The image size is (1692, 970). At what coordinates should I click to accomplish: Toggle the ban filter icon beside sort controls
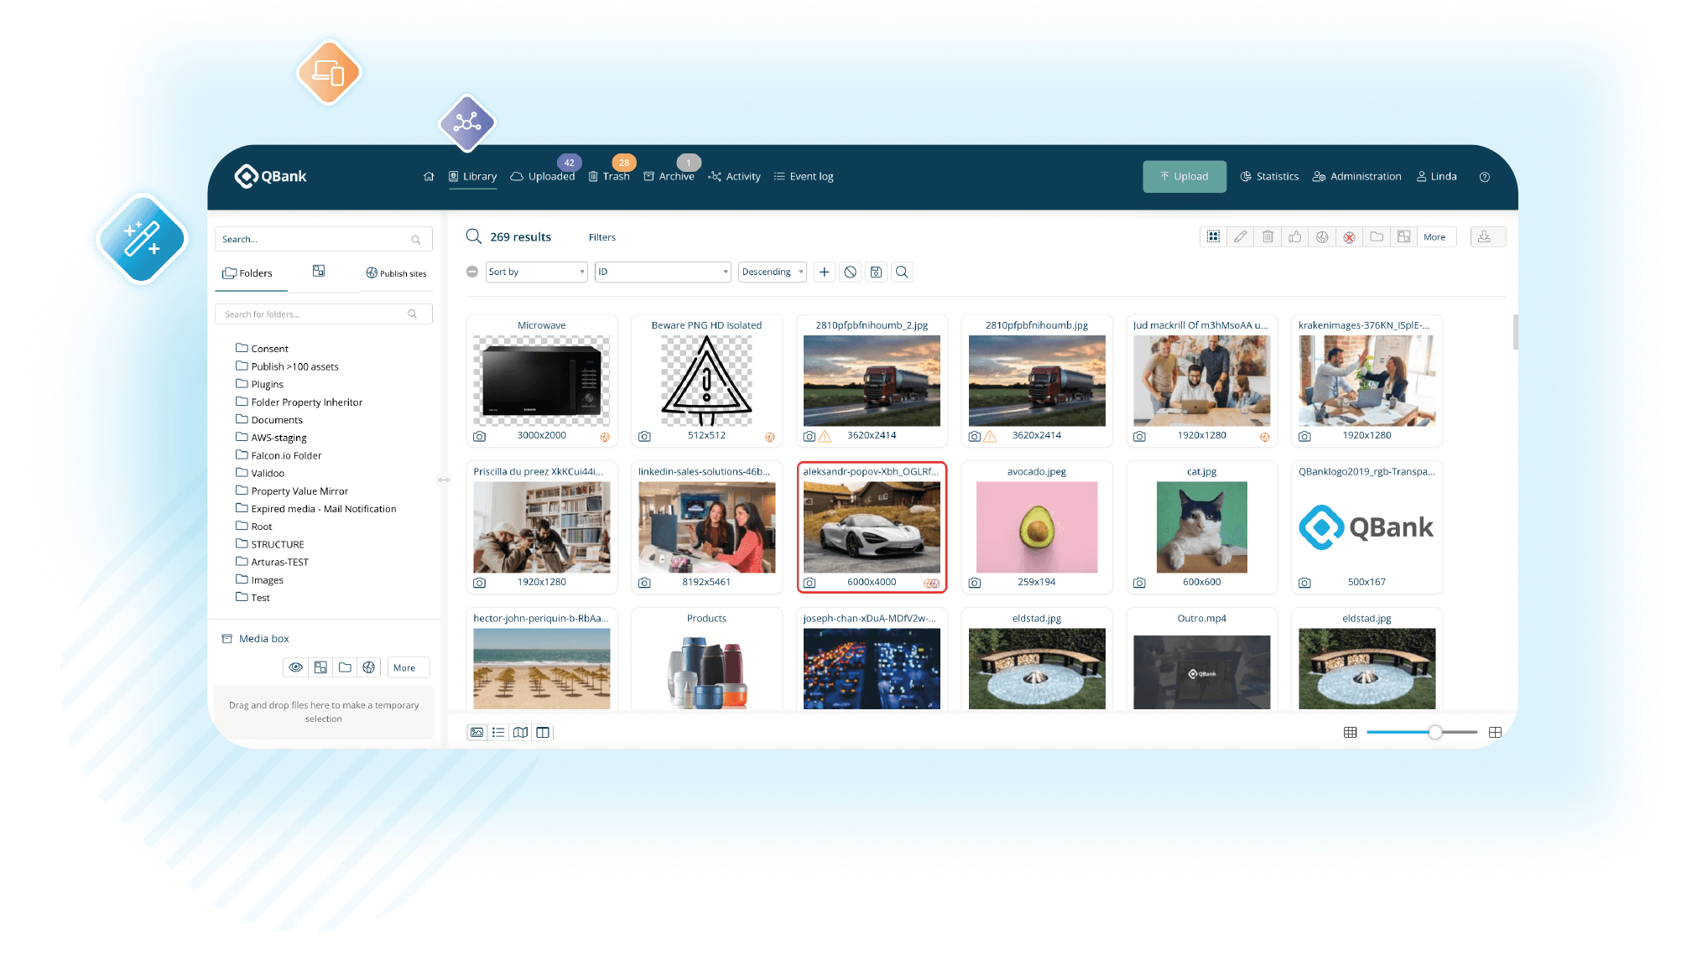tap(850, 272)
